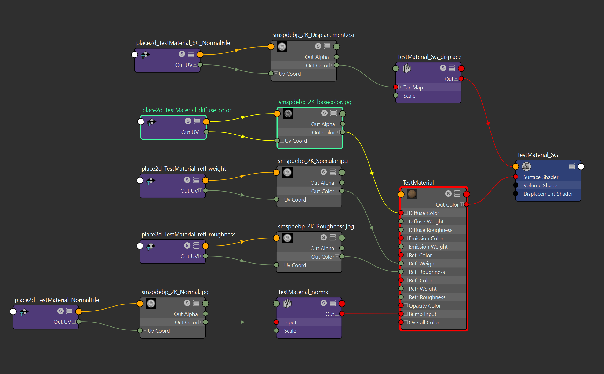Screen dimensions: 604x374
Task: Click the Refl Weight input port on TestMaterial
Action: (x=401, y=263)
